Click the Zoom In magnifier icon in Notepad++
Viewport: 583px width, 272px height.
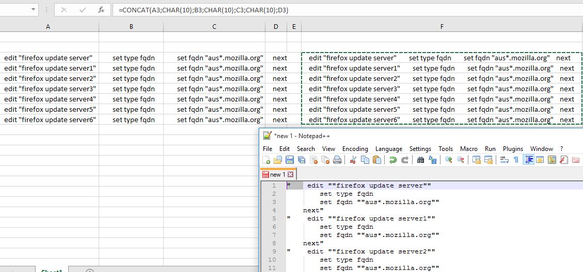tap(449, 160)
